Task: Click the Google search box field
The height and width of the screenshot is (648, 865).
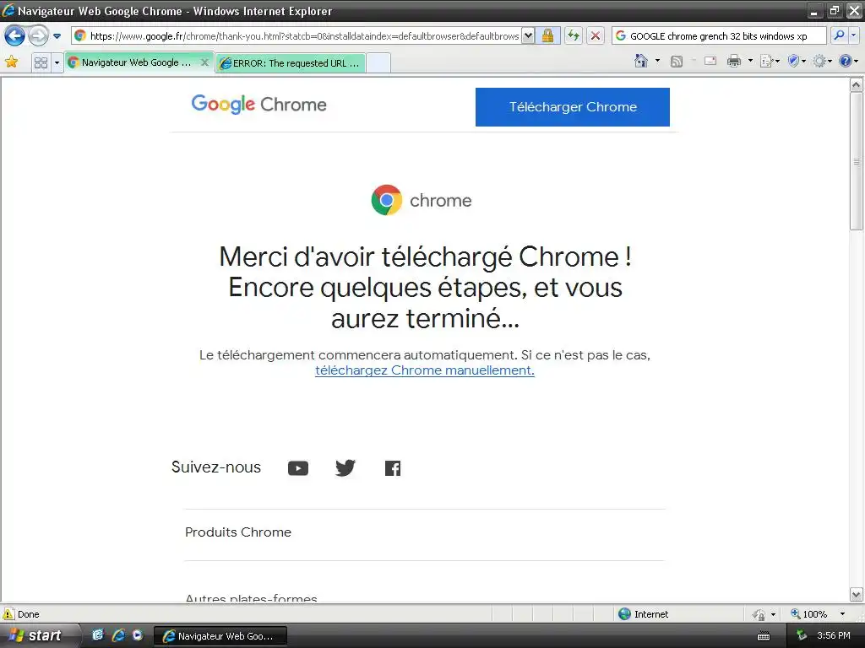Action: point(719,35)
